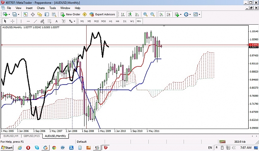Open the Window menu
This screenshot has height=151, width=259.
click(x=65, y=8)
